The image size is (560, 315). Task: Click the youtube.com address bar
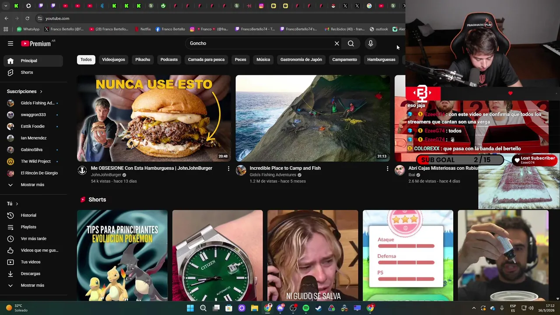click(219, 18)
